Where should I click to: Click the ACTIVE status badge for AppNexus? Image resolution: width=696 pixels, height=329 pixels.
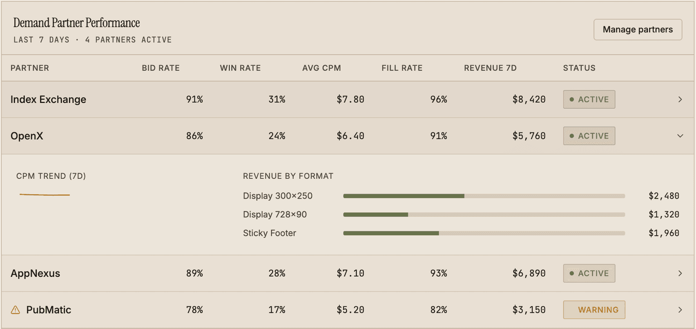589,273
